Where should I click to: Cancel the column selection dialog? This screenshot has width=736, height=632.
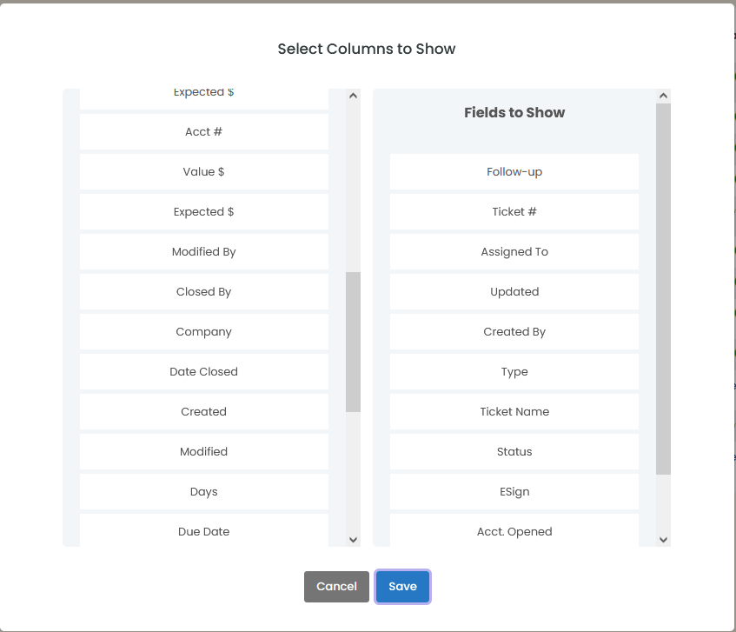click(336, 587)
